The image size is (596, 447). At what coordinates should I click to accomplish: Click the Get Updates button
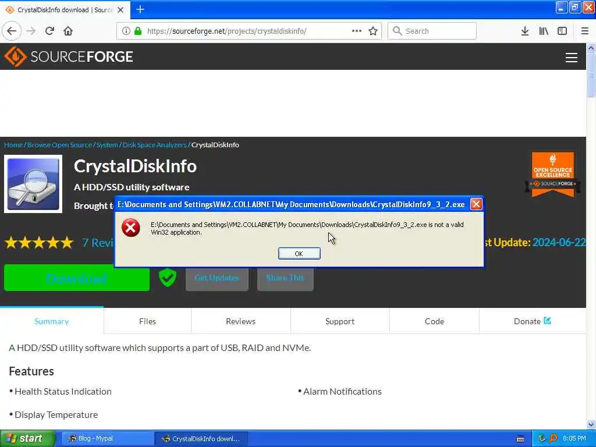point(217,278)
